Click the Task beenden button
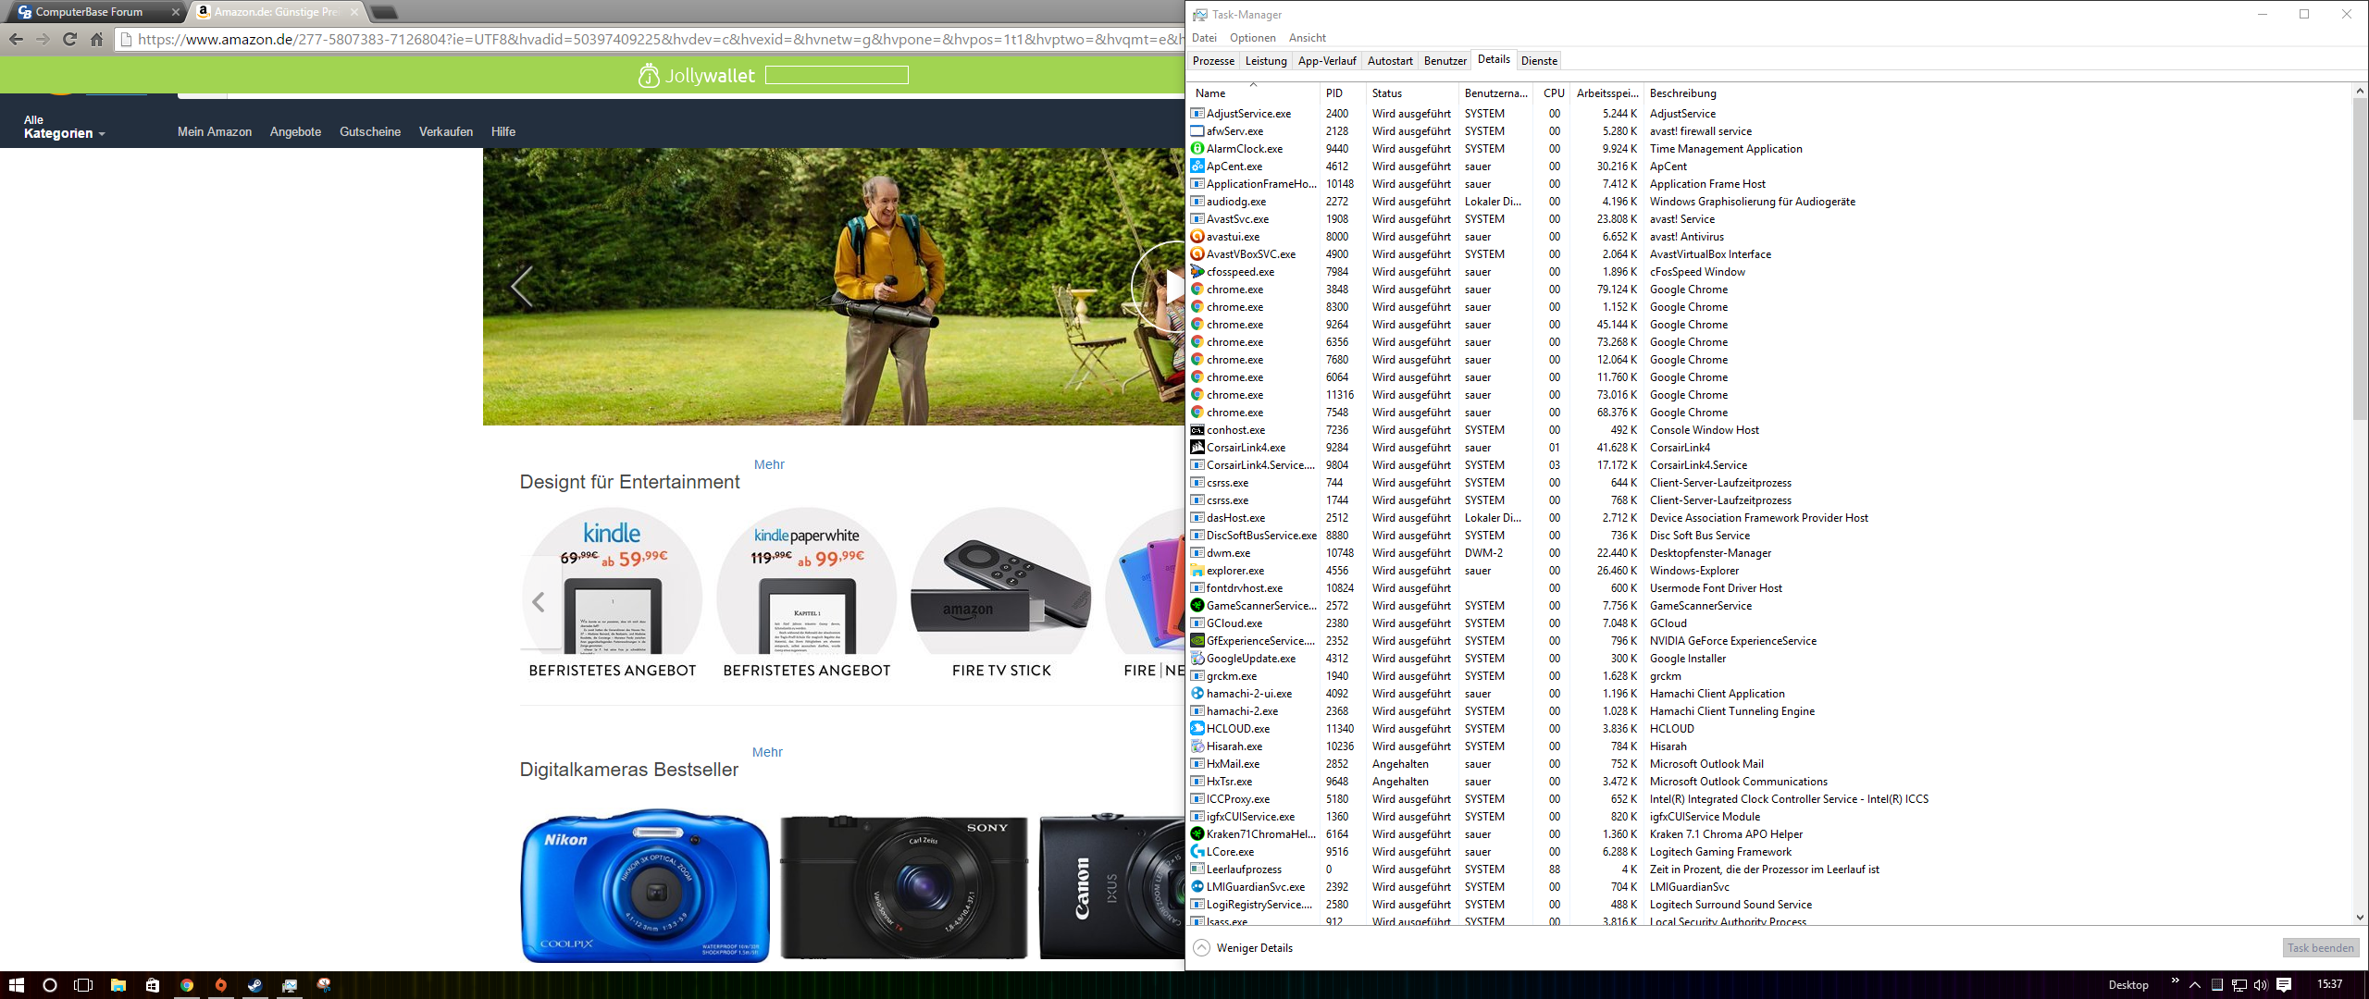2369x999 pixels. coord(2320,947)
